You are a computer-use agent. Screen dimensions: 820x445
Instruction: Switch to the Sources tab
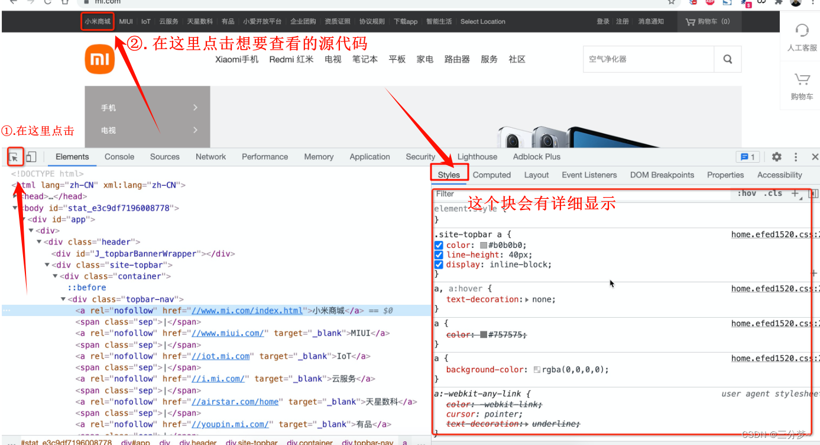coord(165,157)
